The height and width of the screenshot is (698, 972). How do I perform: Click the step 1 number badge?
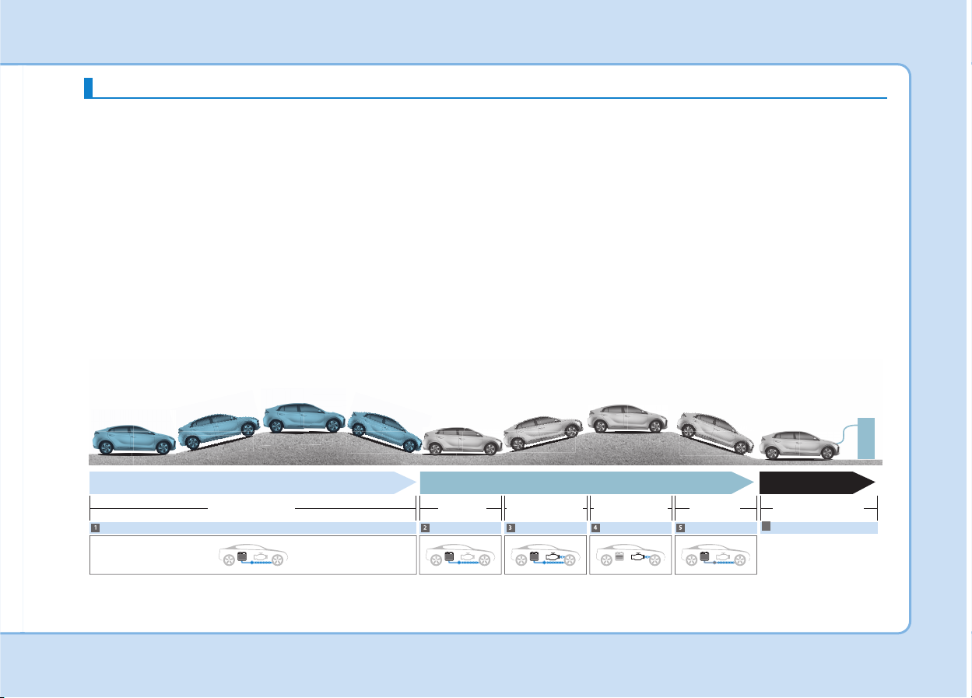(x=95, y=528)
